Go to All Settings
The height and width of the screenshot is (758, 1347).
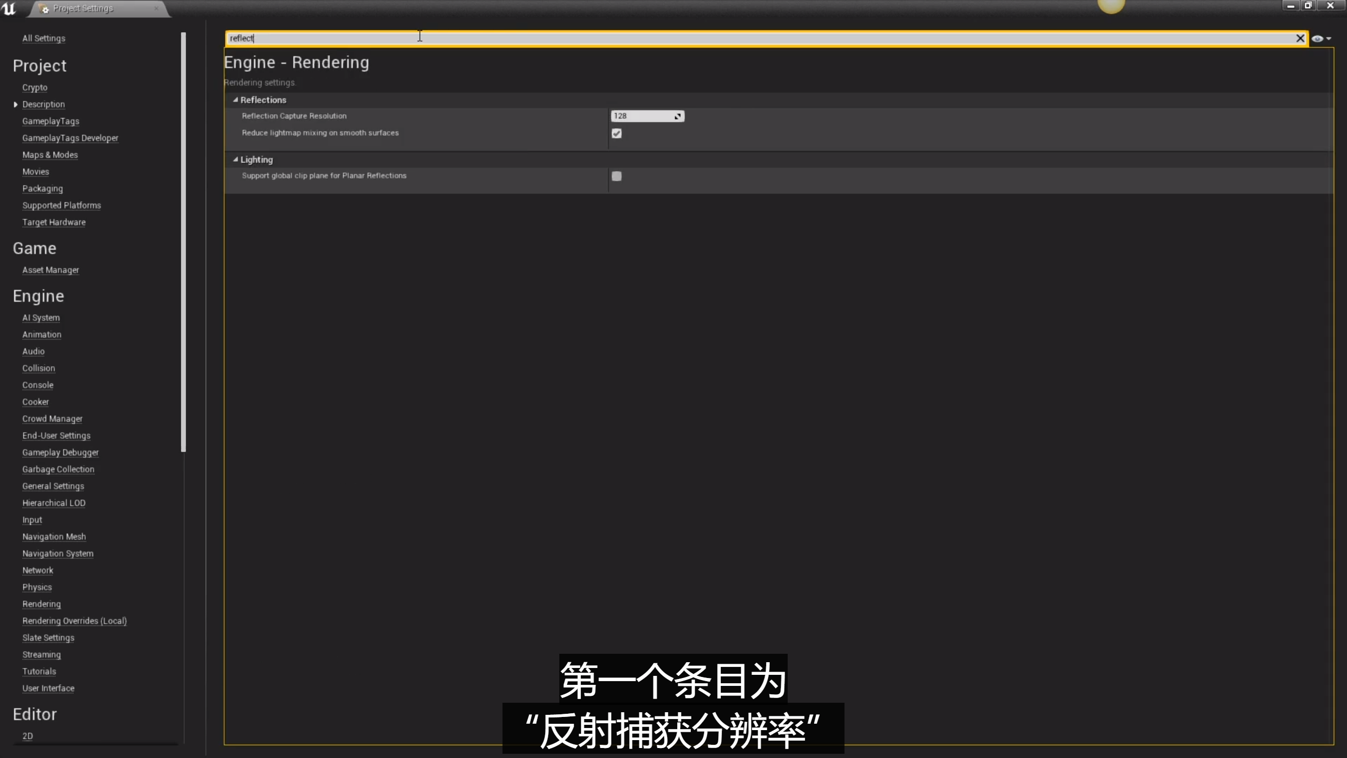[x=44, y=38]
